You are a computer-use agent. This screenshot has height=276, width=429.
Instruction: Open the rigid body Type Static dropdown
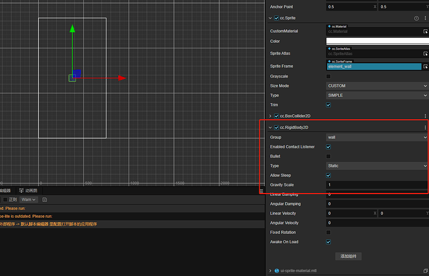377,166
